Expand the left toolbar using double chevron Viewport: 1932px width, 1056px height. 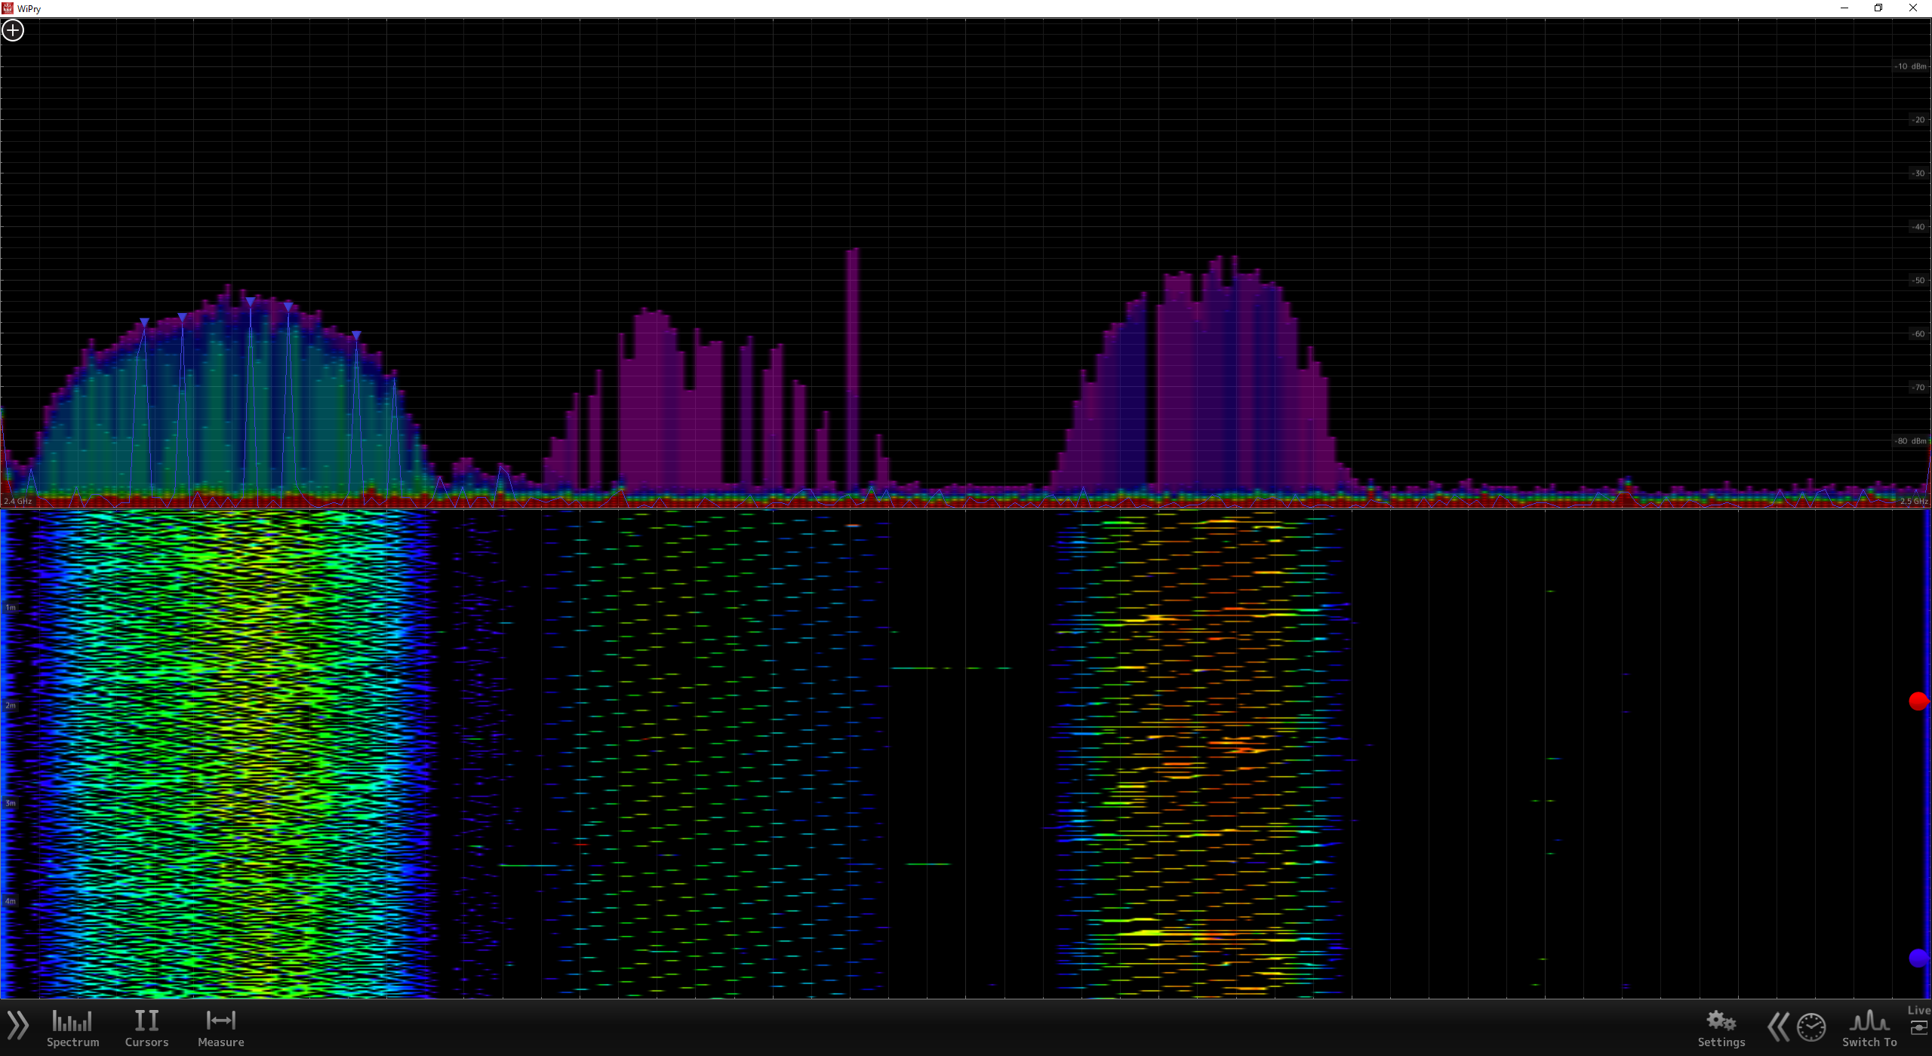pos(17,1025)
